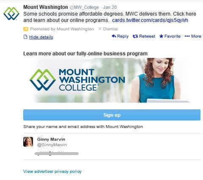Click the Retweet arrows icon

click(x=135, y=36)
